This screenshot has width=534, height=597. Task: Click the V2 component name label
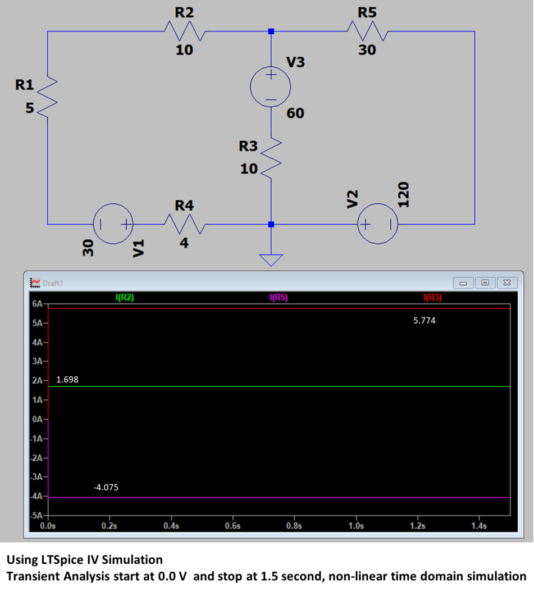353,199
